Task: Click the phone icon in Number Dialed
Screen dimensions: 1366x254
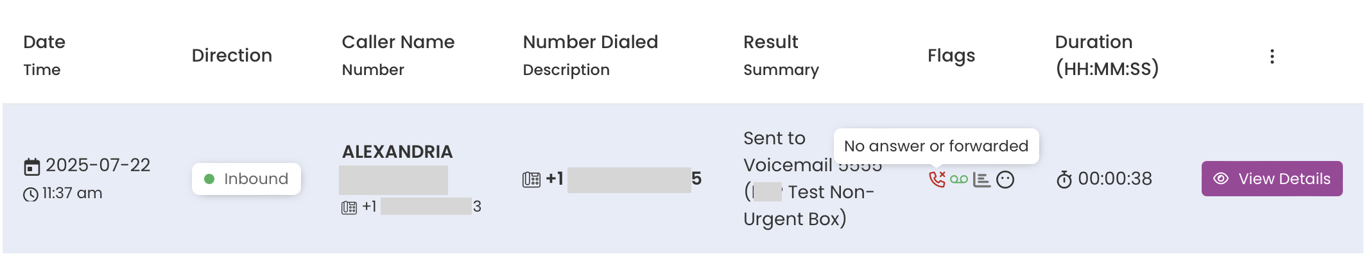Action: 532,180
